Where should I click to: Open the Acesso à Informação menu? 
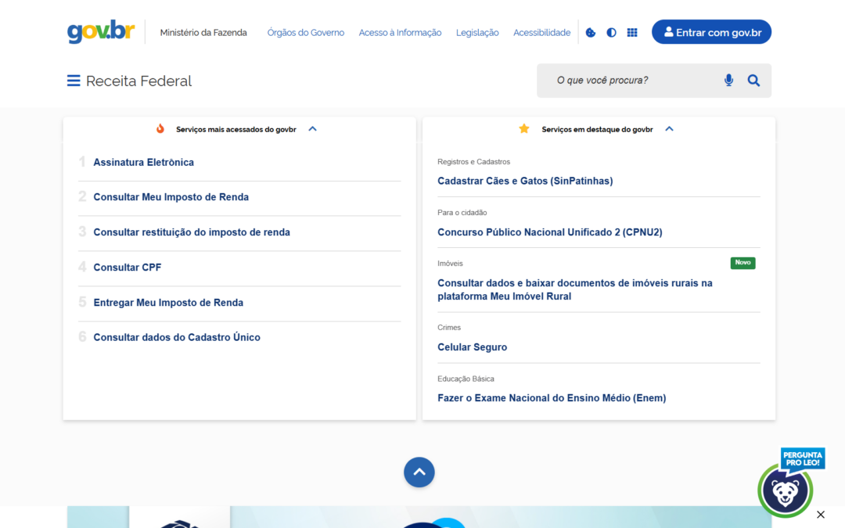[400, 32]
